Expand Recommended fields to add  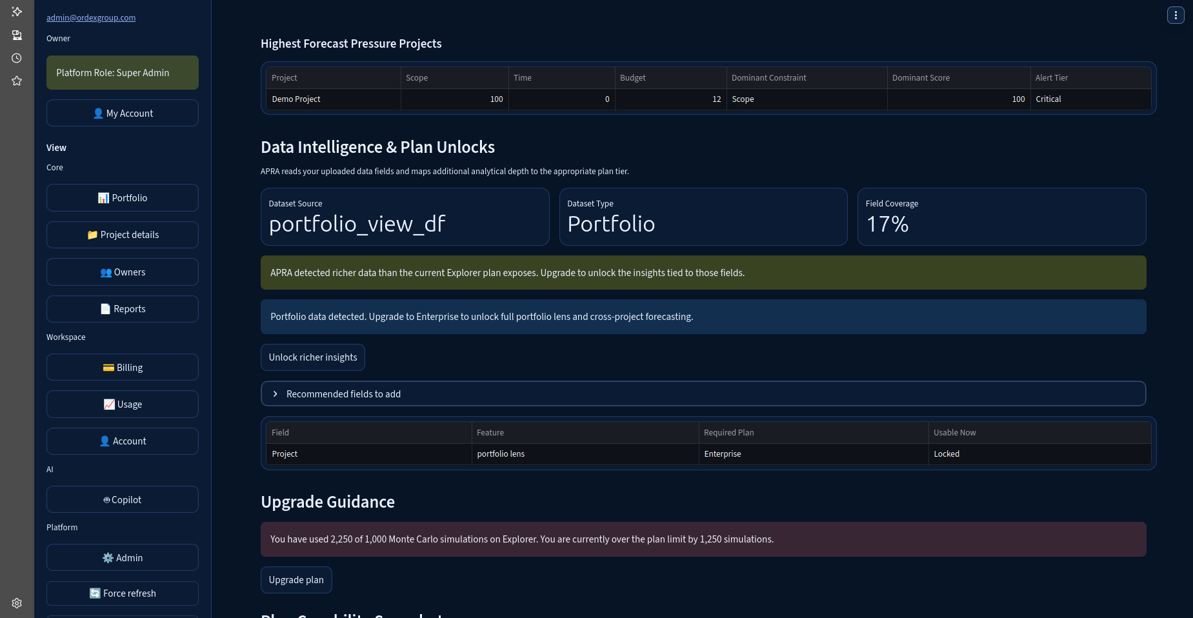pos(703,394)
